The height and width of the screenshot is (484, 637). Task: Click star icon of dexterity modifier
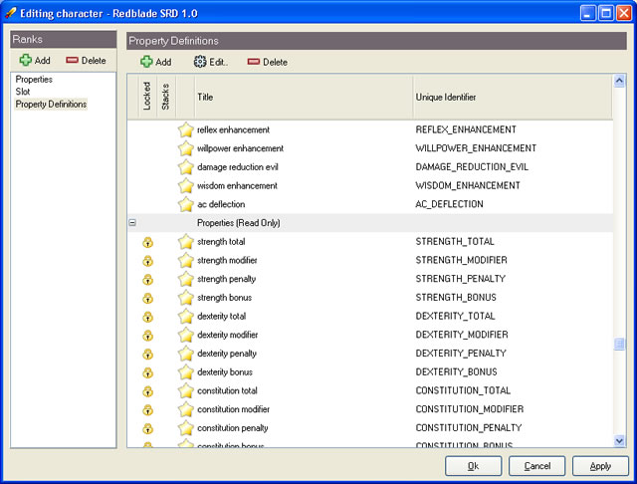(186, 335)
